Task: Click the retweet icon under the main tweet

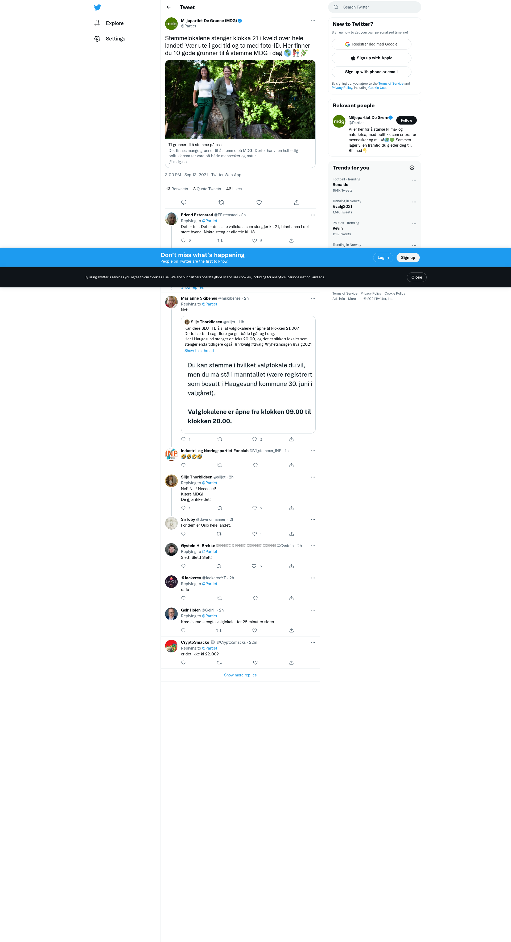Action: pos(221,202)
